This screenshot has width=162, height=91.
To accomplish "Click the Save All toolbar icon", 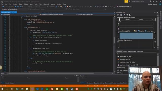I will [18, 7].
